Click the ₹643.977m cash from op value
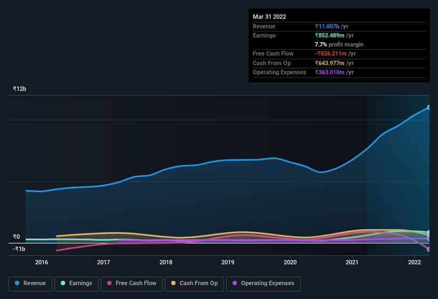The width and height of the screenshot is (438, 299). coord(330,63)
